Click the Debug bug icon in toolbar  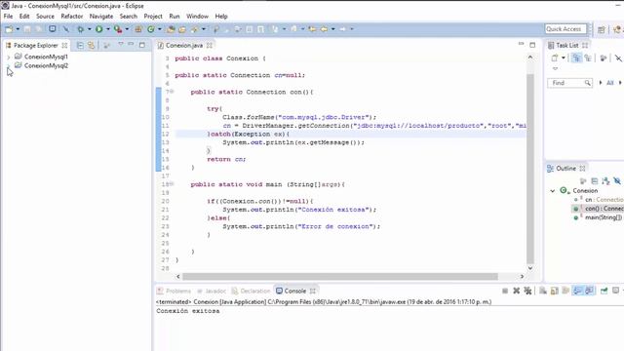(80, 29)
